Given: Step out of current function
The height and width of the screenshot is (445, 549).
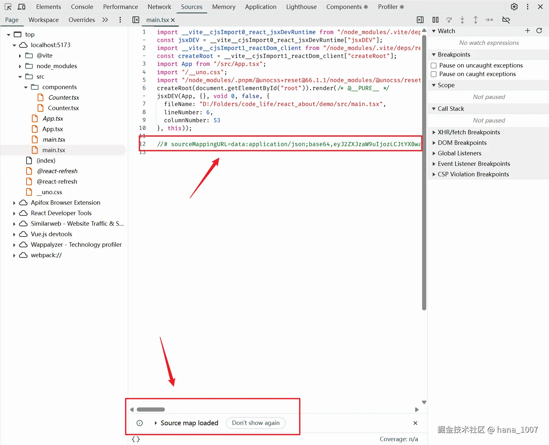Looking at the screenshot, I should (476, 20).
